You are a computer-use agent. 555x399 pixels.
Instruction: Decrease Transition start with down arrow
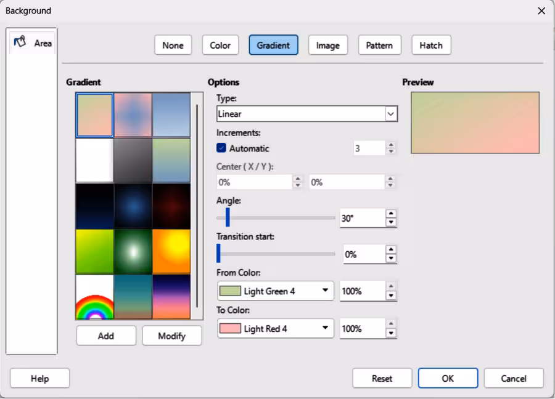[391, 259]
